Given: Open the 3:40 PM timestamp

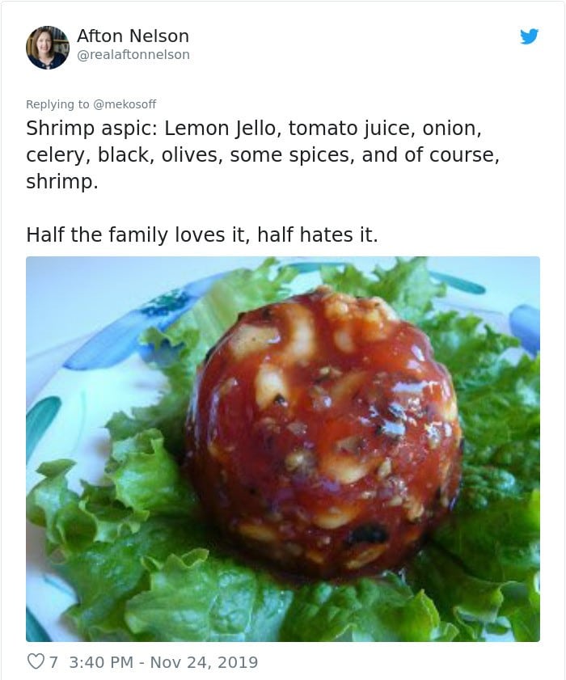Looking at the screenshot, I should pos(101,662).
